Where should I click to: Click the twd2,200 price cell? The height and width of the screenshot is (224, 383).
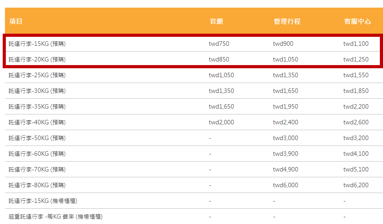(356, 107)
